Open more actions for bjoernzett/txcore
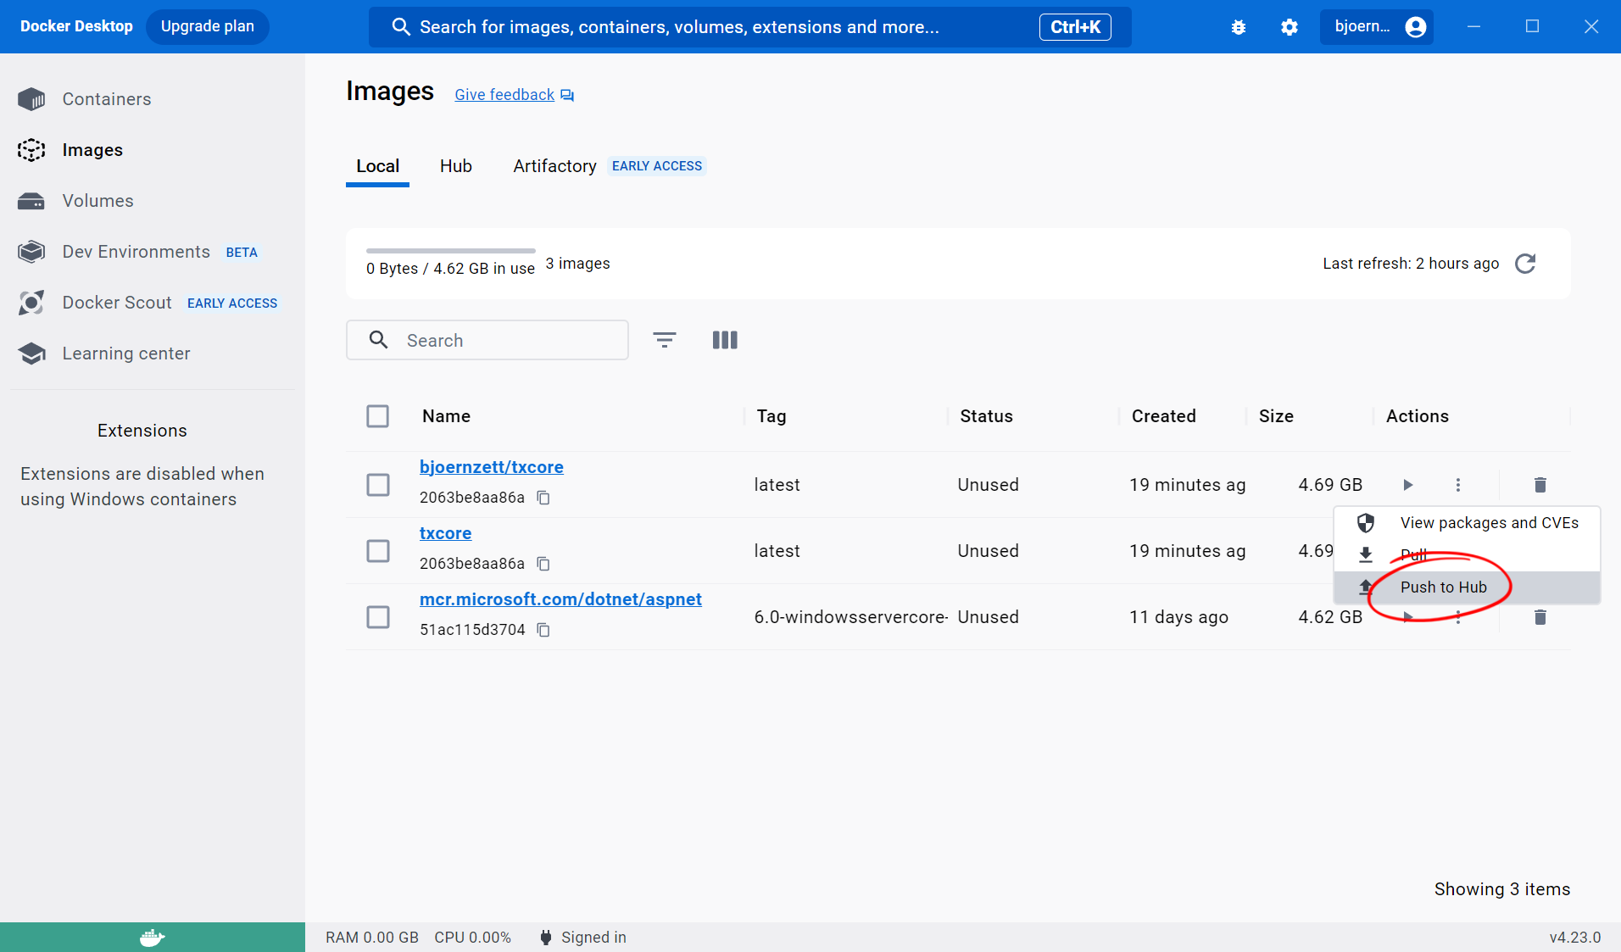The width and height of the screenshot is (1621, 952). [1458, 485]
